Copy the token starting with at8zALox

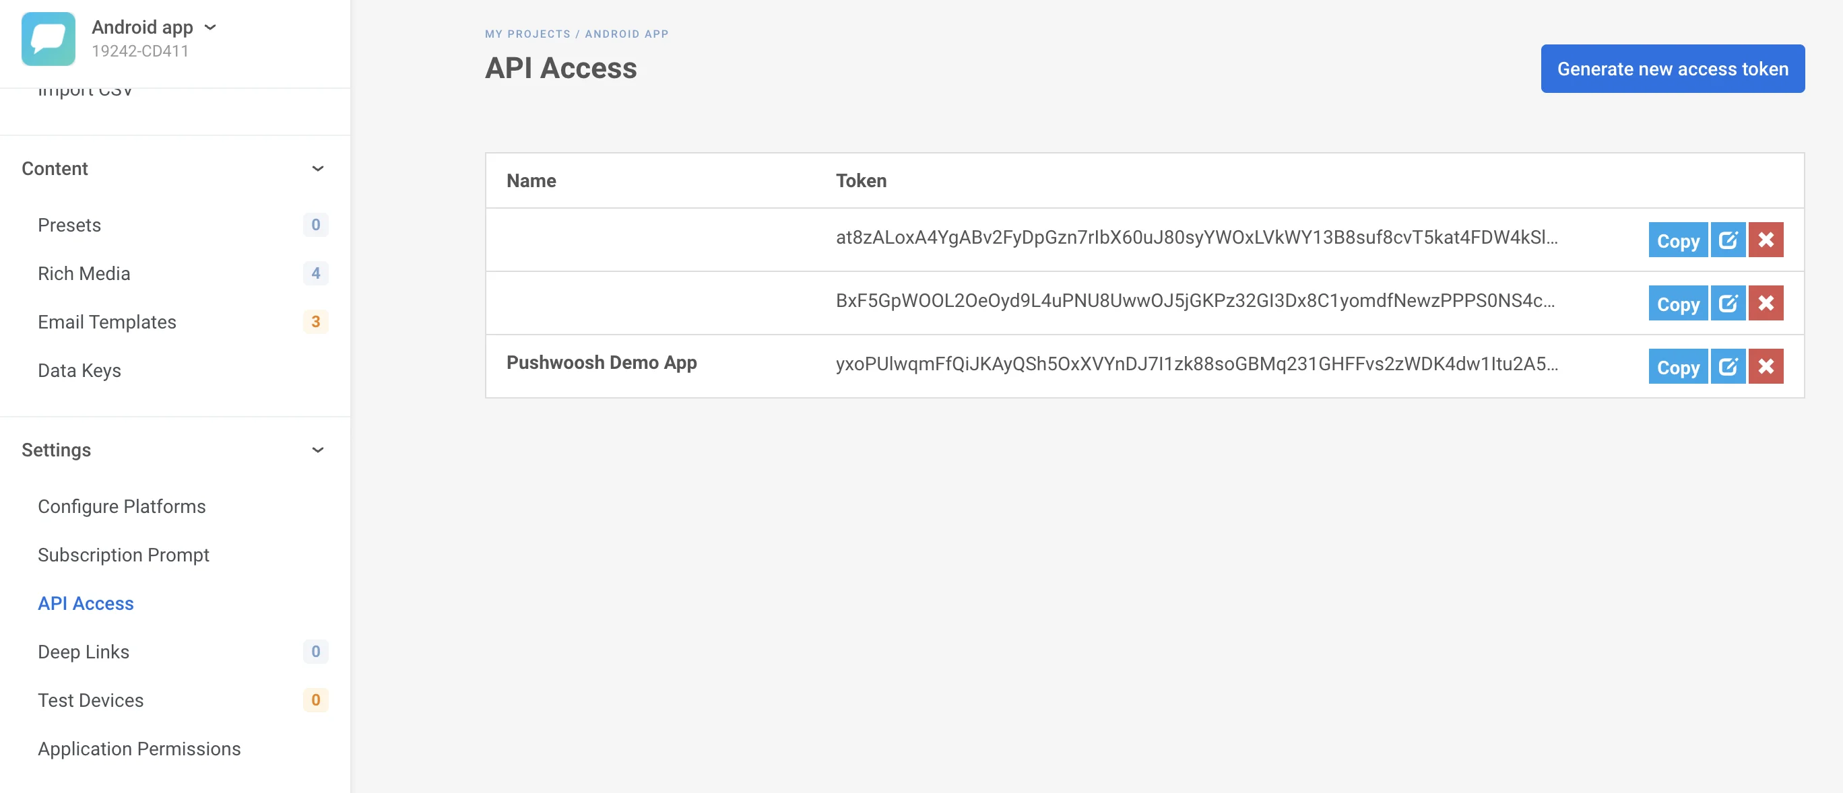1677,240
